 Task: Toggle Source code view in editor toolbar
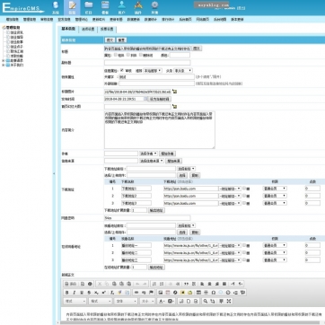[x=71, y=284]
